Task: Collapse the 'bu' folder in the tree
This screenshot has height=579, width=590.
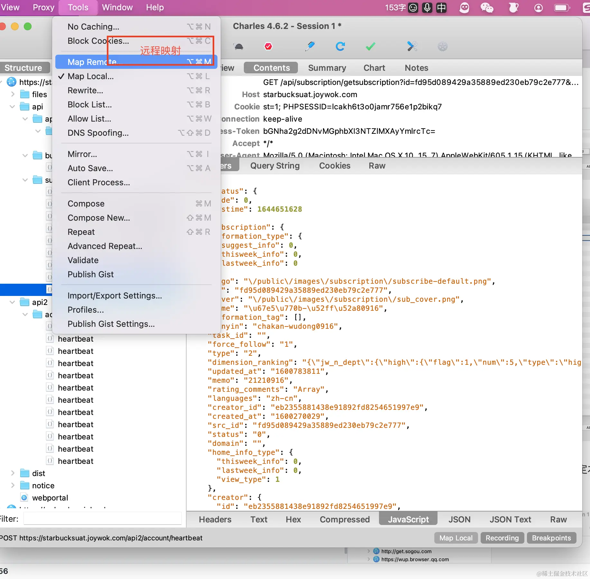Action: 25,155
